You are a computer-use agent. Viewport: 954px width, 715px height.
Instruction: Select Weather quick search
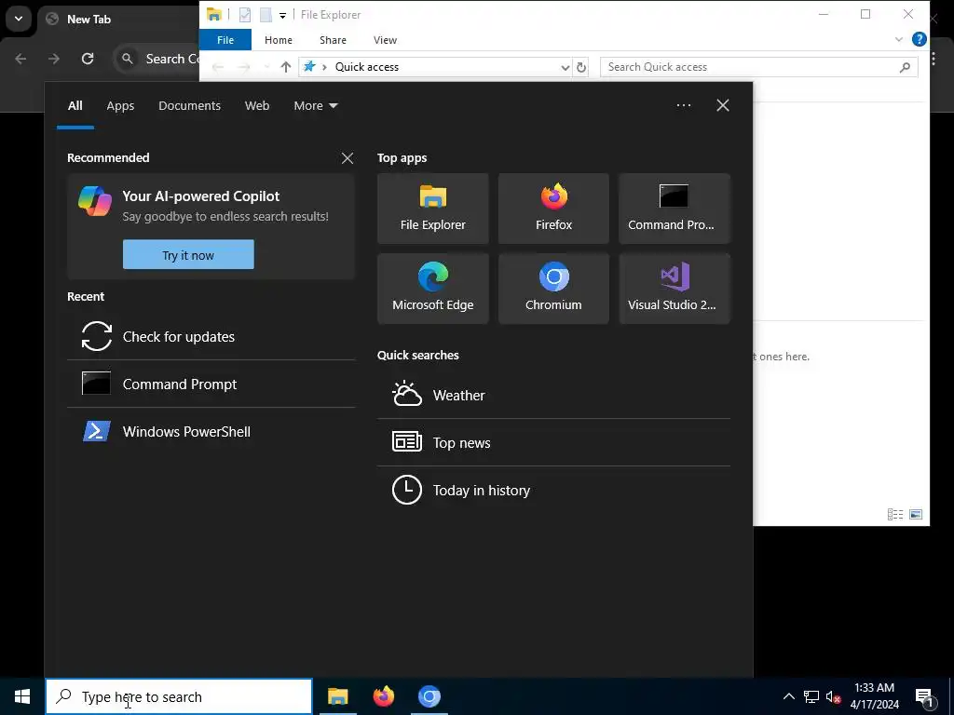tap(553, 395)
